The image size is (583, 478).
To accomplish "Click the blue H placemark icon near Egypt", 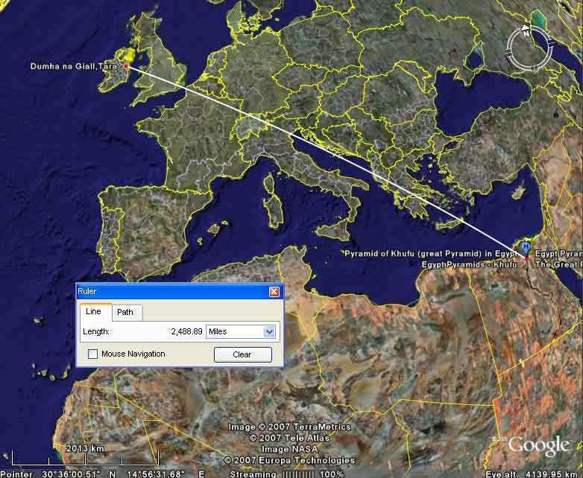I will 526,246.
